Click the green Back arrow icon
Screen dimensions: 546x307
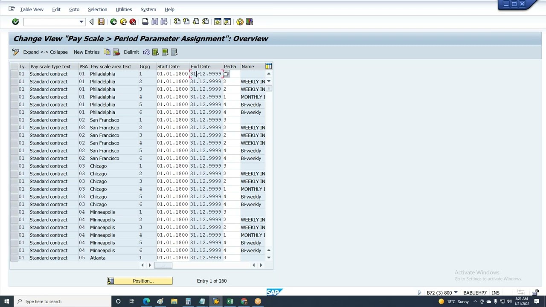point(113,22)
